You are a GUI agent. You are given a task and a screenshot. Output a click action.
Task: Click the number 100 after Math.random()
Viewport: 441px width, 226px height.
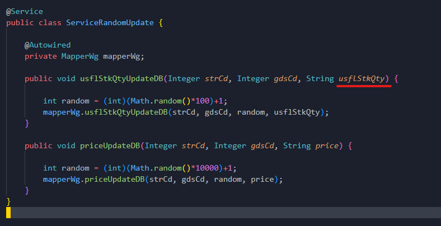click(x=203, y=101)
